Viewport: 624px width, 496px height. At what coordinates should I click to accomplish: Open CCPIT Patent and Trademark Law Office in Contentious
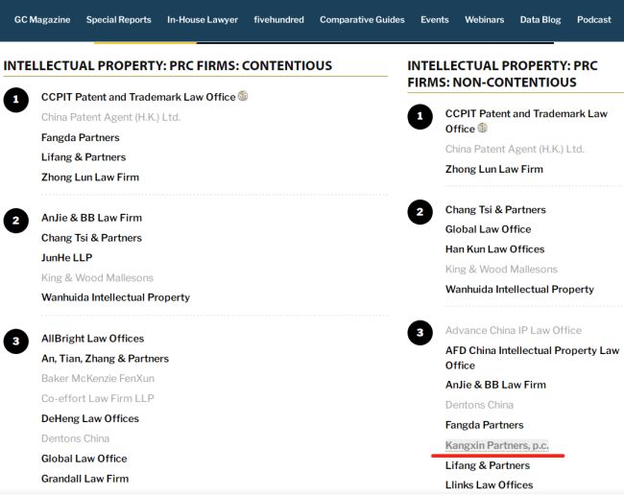(138, 97)
